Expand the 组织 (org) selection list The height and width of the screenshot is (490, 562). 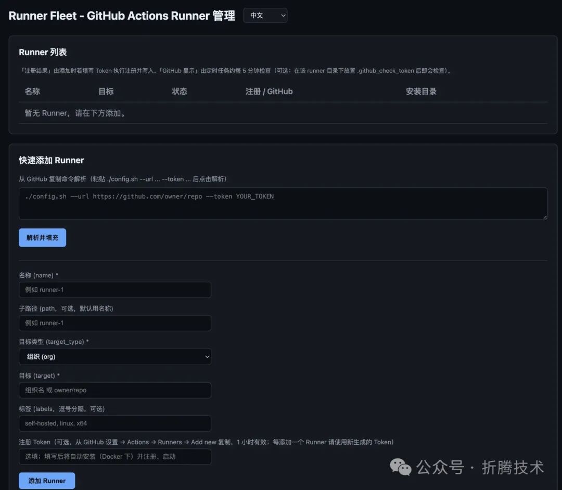click(114, 357)
